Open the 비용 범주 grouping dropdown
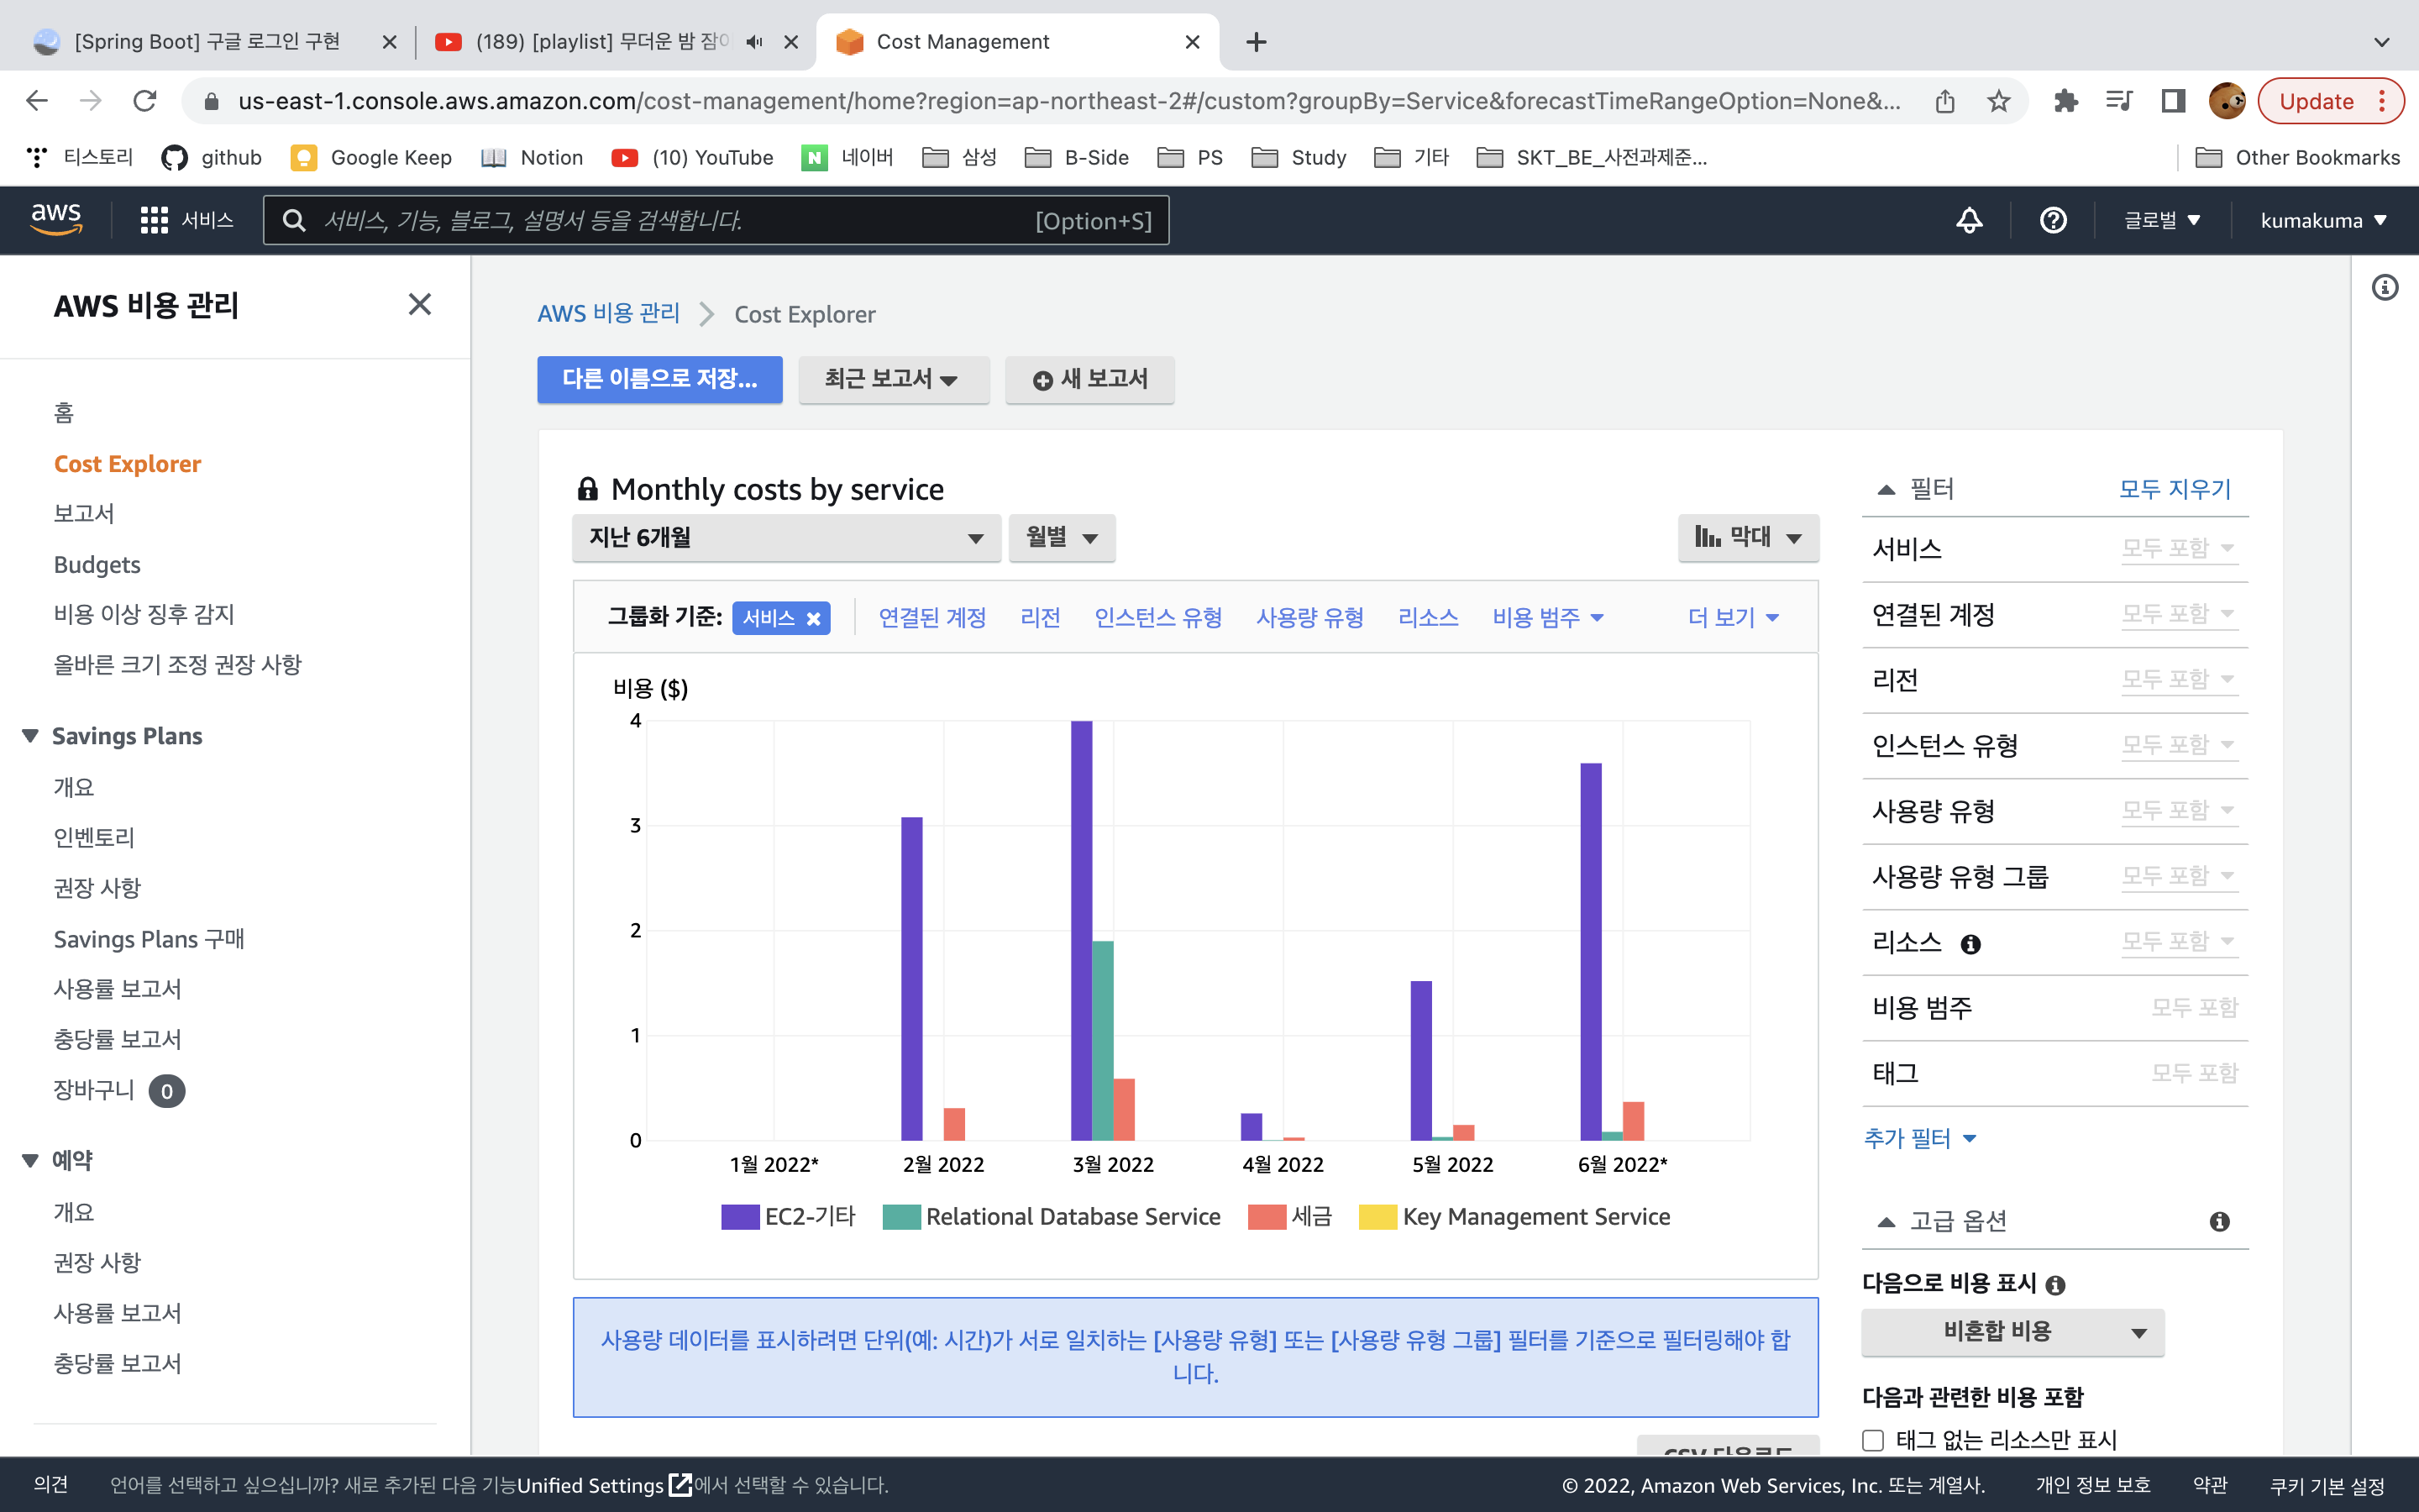The height and width of the screenshot is (1512, 2419). [x=1547, y=618]
